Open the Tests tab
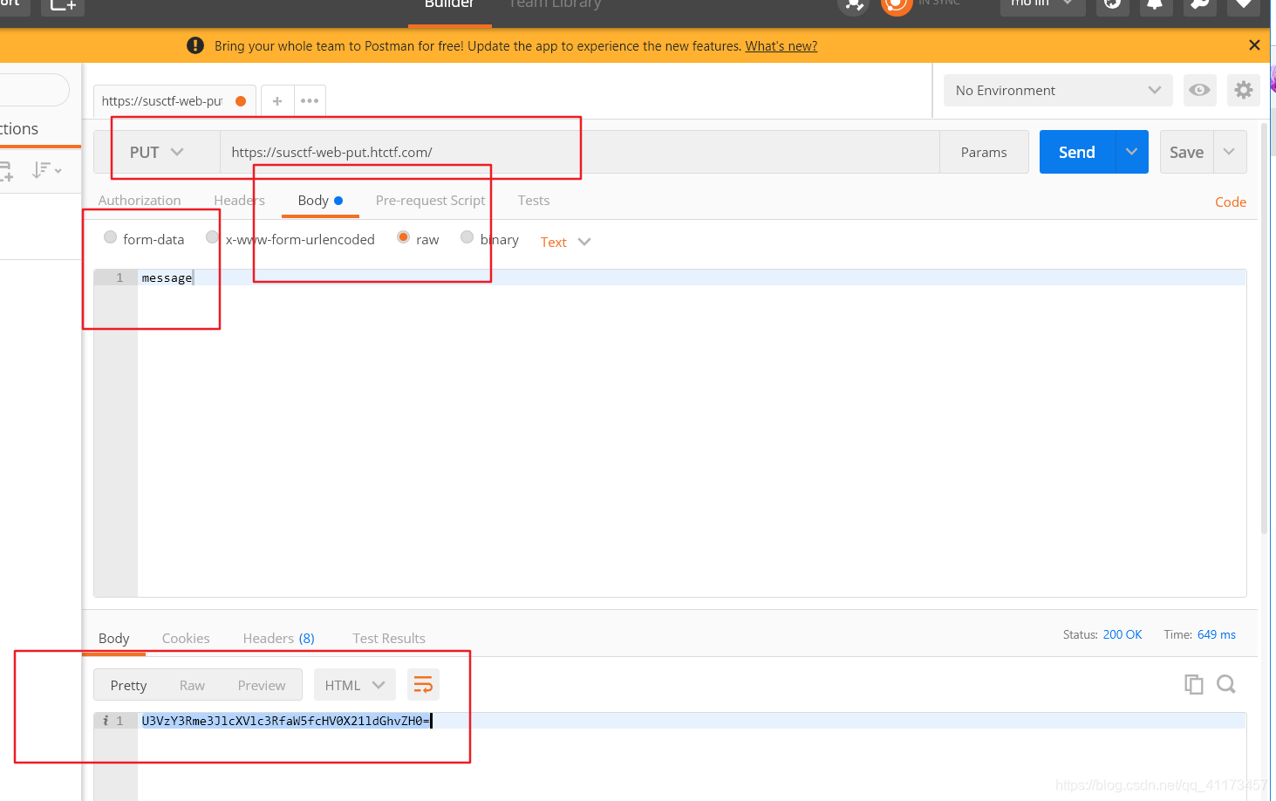 (534, 200)
